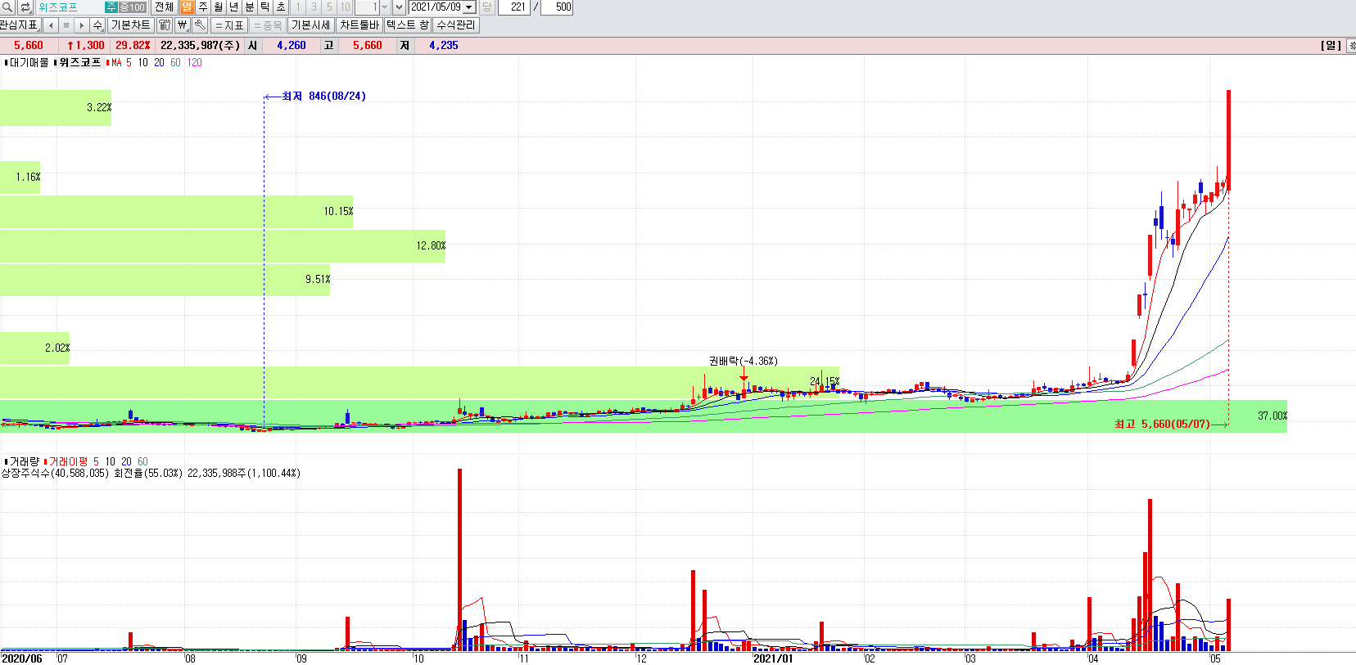Image resolution: width=1356 pixels, height=665 pixels.
Task: Click the stock name field 위즈코프
Action: point(70,7)
